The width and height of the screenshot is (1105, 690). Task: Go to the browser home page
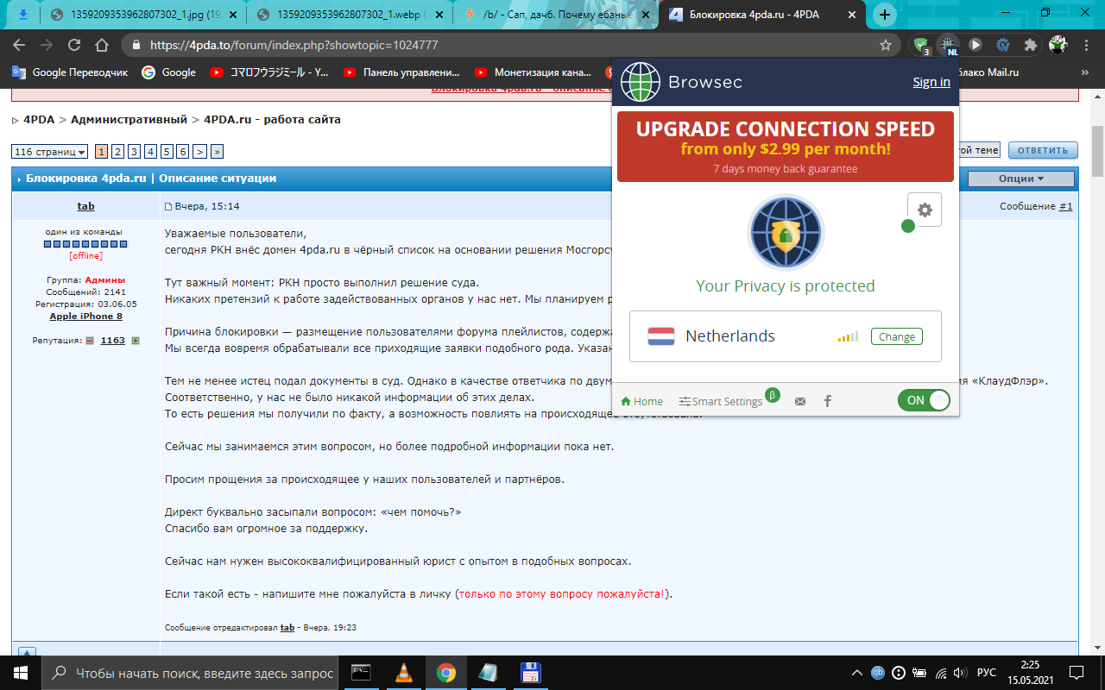tap(102, 45)
